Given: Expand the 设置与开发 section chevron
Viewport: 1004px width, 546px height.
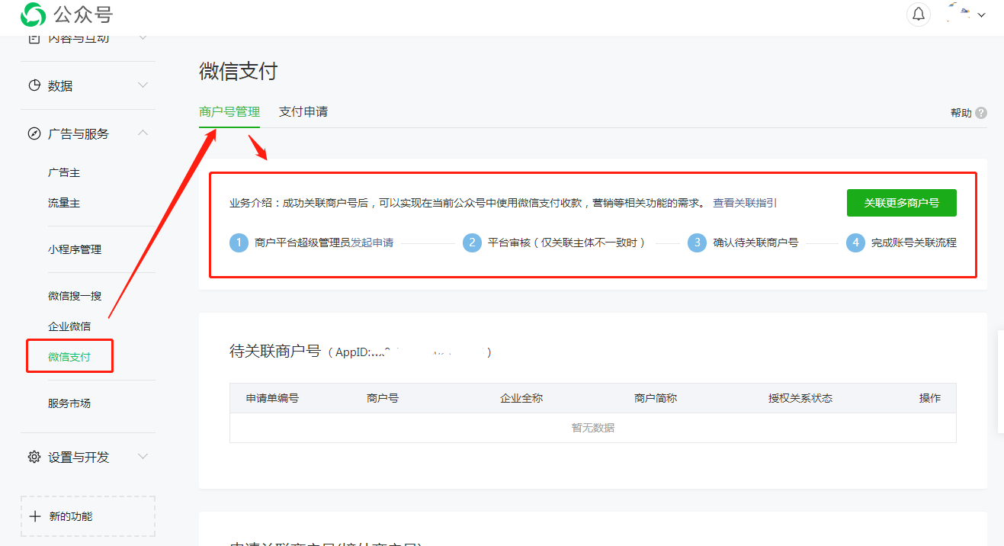Looking at the screenshot, I should [x=143, y=457].
